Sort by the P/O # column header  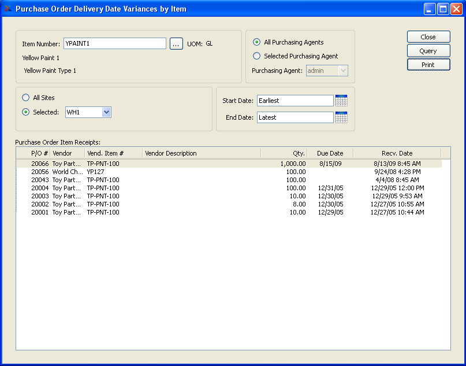click(39, 153)
